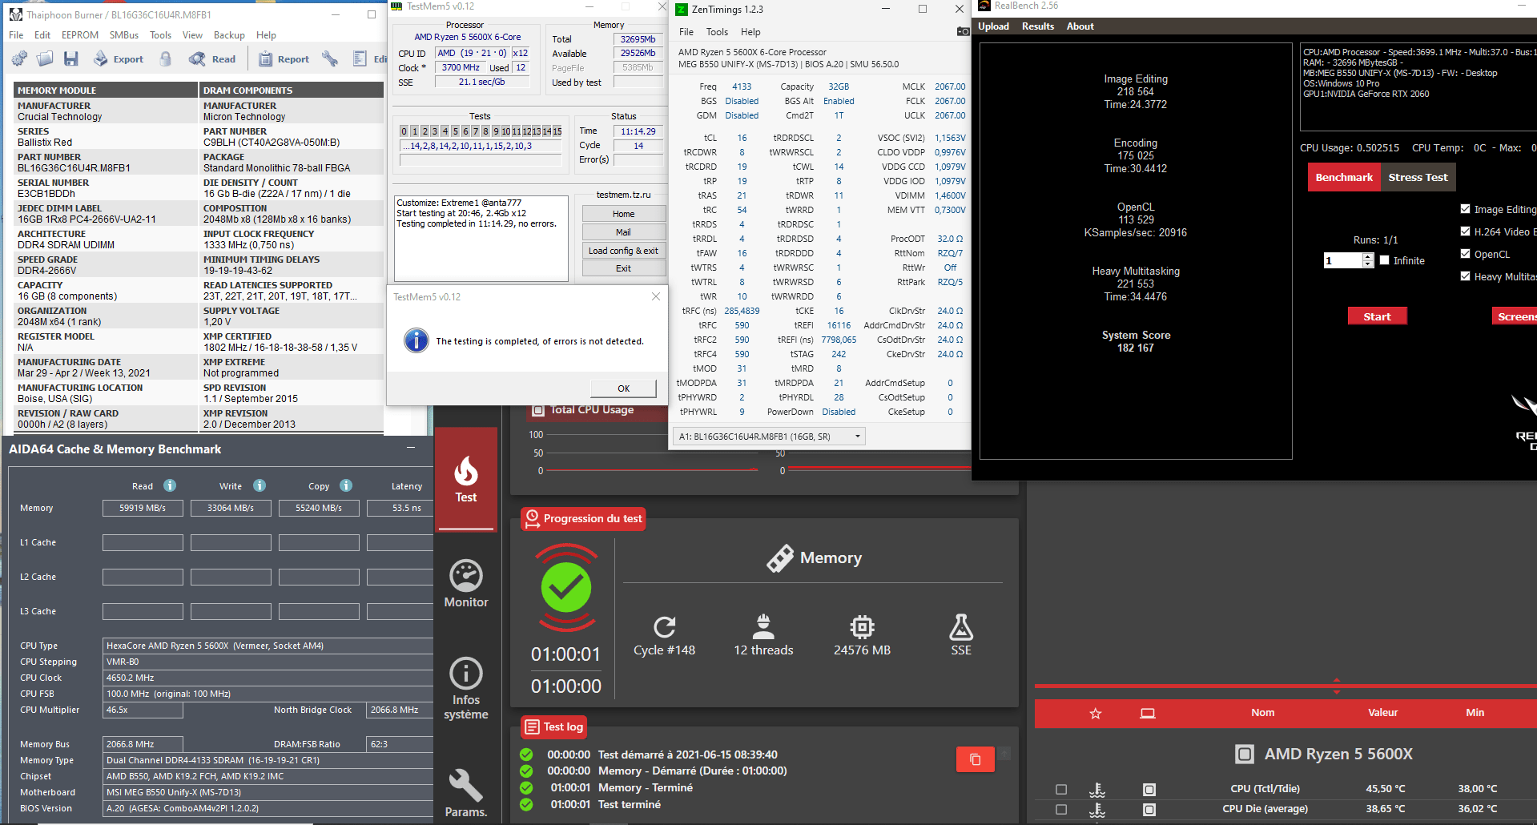Open the EEPROM menu in Thaiphoon Burner
This screenshot has height=825, width=1537.
point(80,35)
